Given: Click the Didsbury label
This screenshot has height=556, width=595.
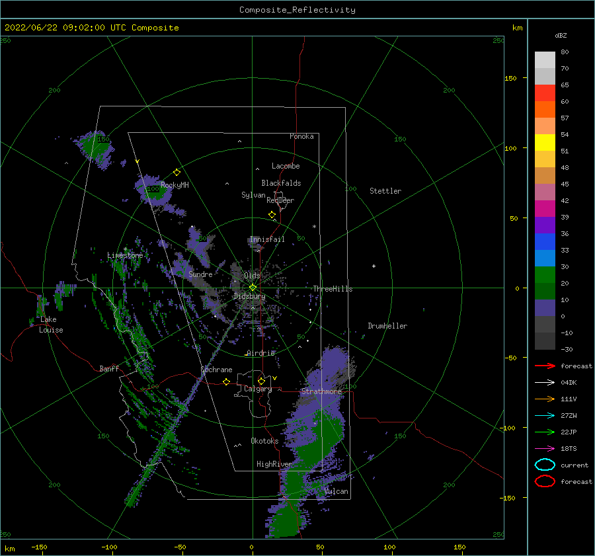Looking at the screenshot, I should pyautogui.click(x=249, y=296).
